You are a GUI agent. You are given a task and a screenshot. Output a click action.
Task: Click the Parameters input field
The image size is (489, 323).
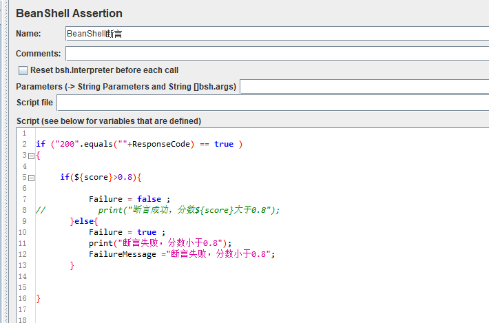pos(364,87)
